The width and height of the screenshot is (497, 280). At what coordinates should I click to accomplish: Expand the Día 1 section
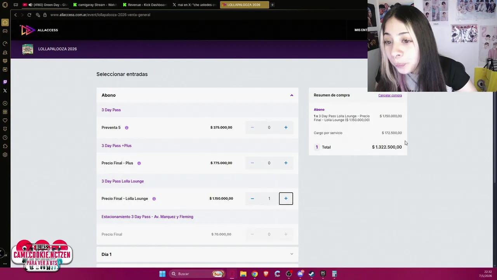[292, 254]
